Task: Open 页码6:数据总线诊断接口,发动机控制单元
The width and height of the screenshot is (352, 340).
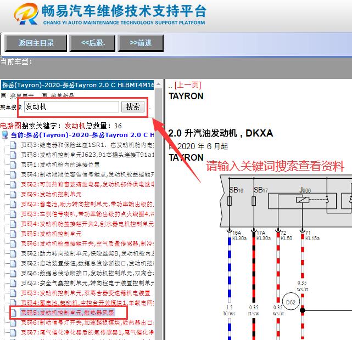Action: (x=87, y=273)
